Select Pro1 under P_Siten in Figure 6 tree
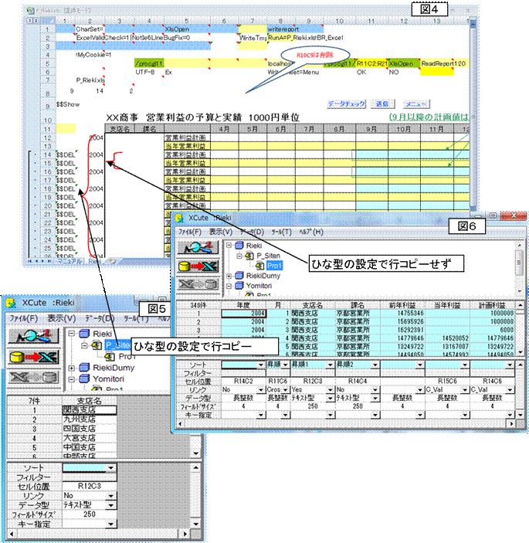The height and width of the screenshot is (543, 529). coord(275,266)
